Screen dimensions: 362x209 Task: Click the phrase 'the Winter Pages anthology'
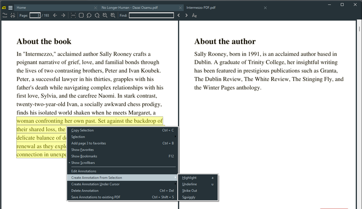(x=228, y=88)
